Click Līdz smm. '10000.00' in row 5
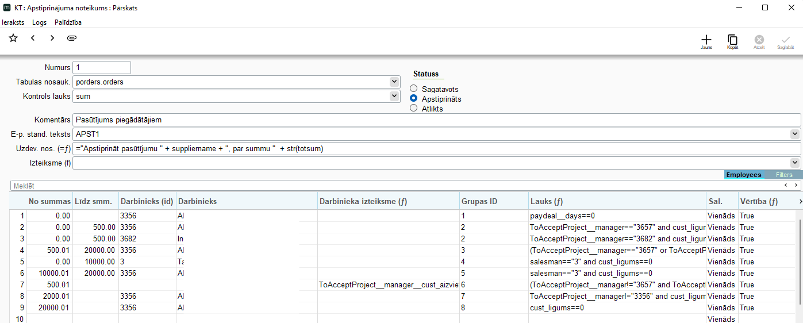Viewport: 803px width, 323px height. (x=95, y=262)
